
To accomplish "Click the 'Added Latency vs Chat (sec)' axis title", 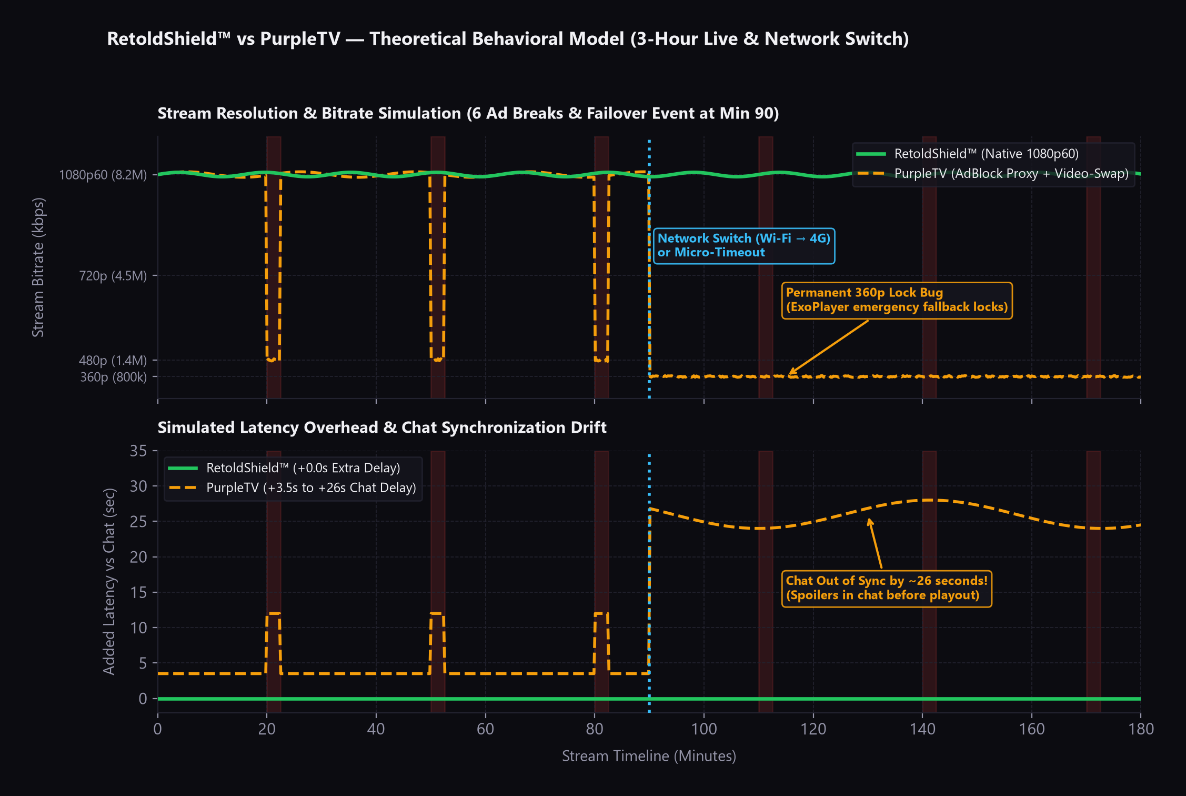I will (109, 582).
